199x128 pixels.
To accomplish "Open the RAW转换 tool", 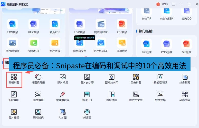I will pyautogui.click(x=12, y=26).
